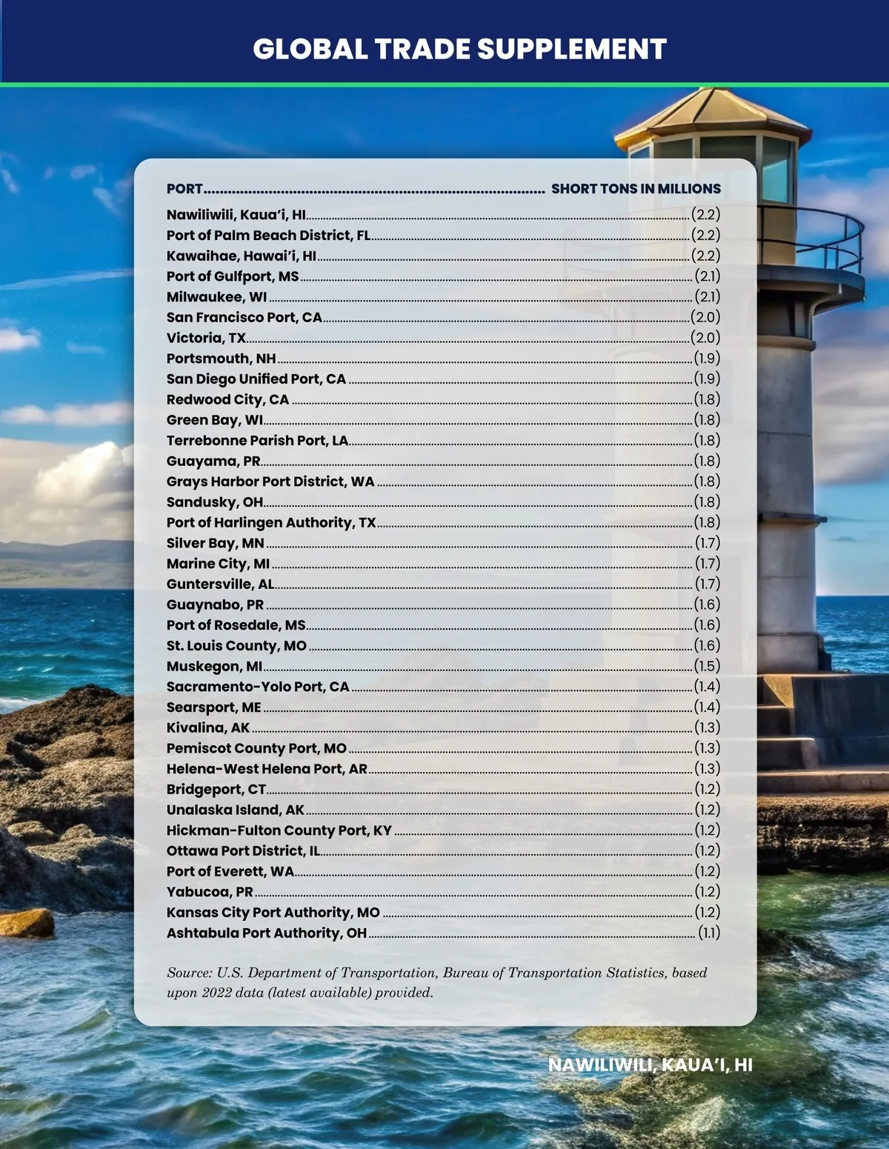The width and height of the screenshot is (889, 1149).
Task: Click St. Louis County, MO entry
Action: coord(236,646)
